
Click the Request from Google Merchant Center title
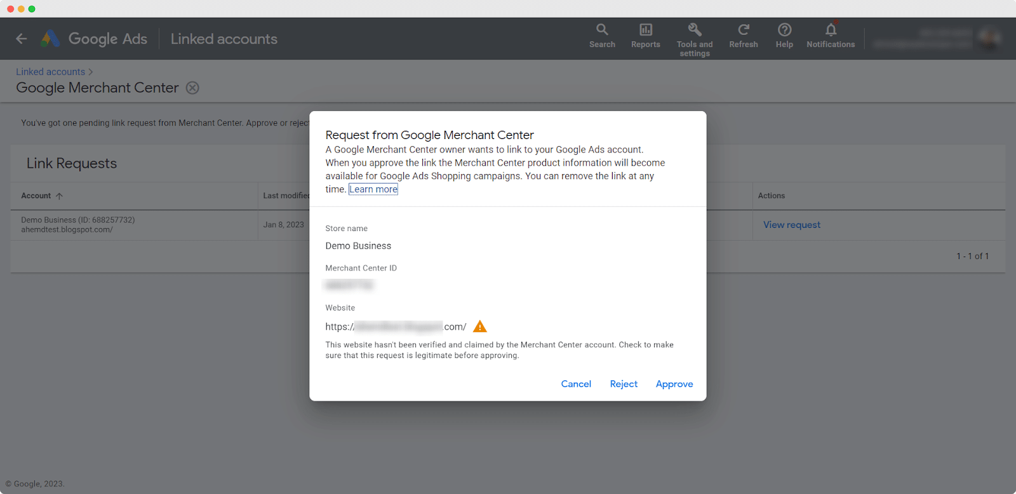(429, 135)
